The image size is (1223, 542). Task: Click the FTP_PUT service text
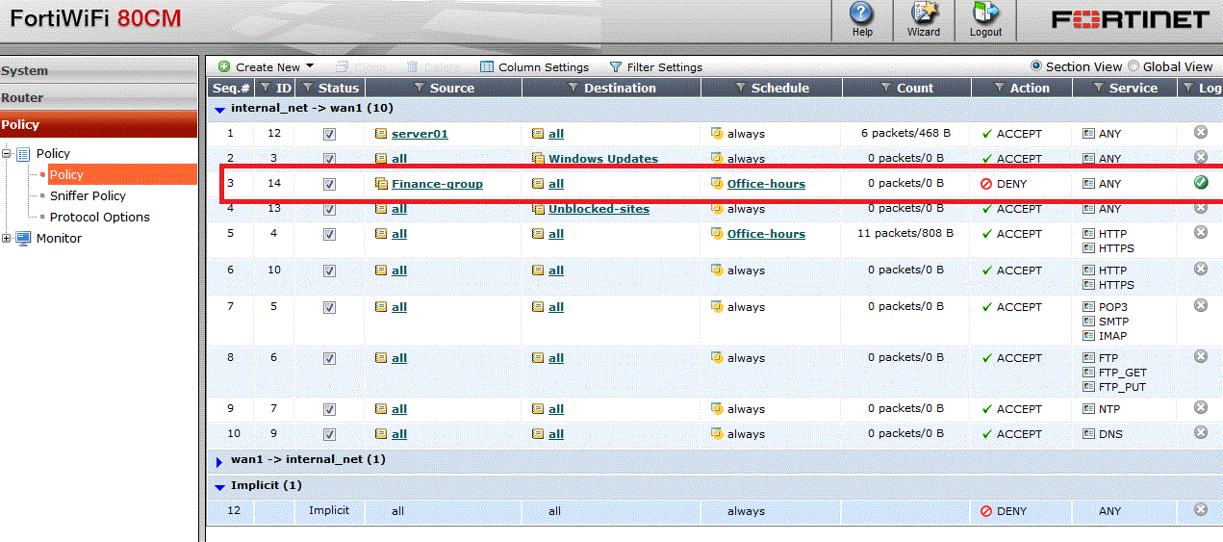1123,387
